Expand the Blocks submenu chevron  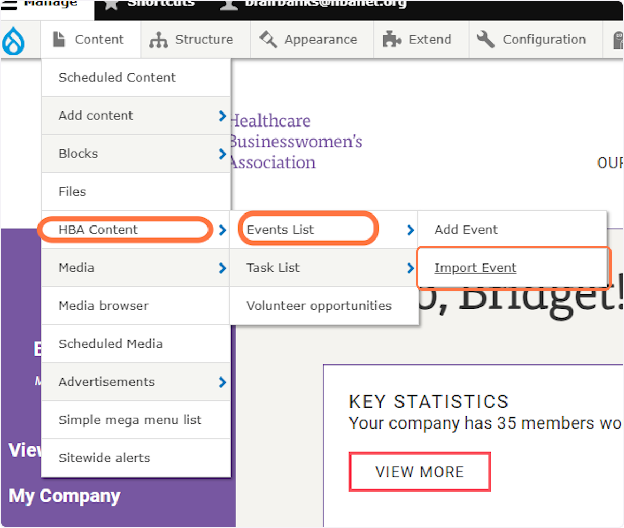pyautogui.click(x=222, y=154)
